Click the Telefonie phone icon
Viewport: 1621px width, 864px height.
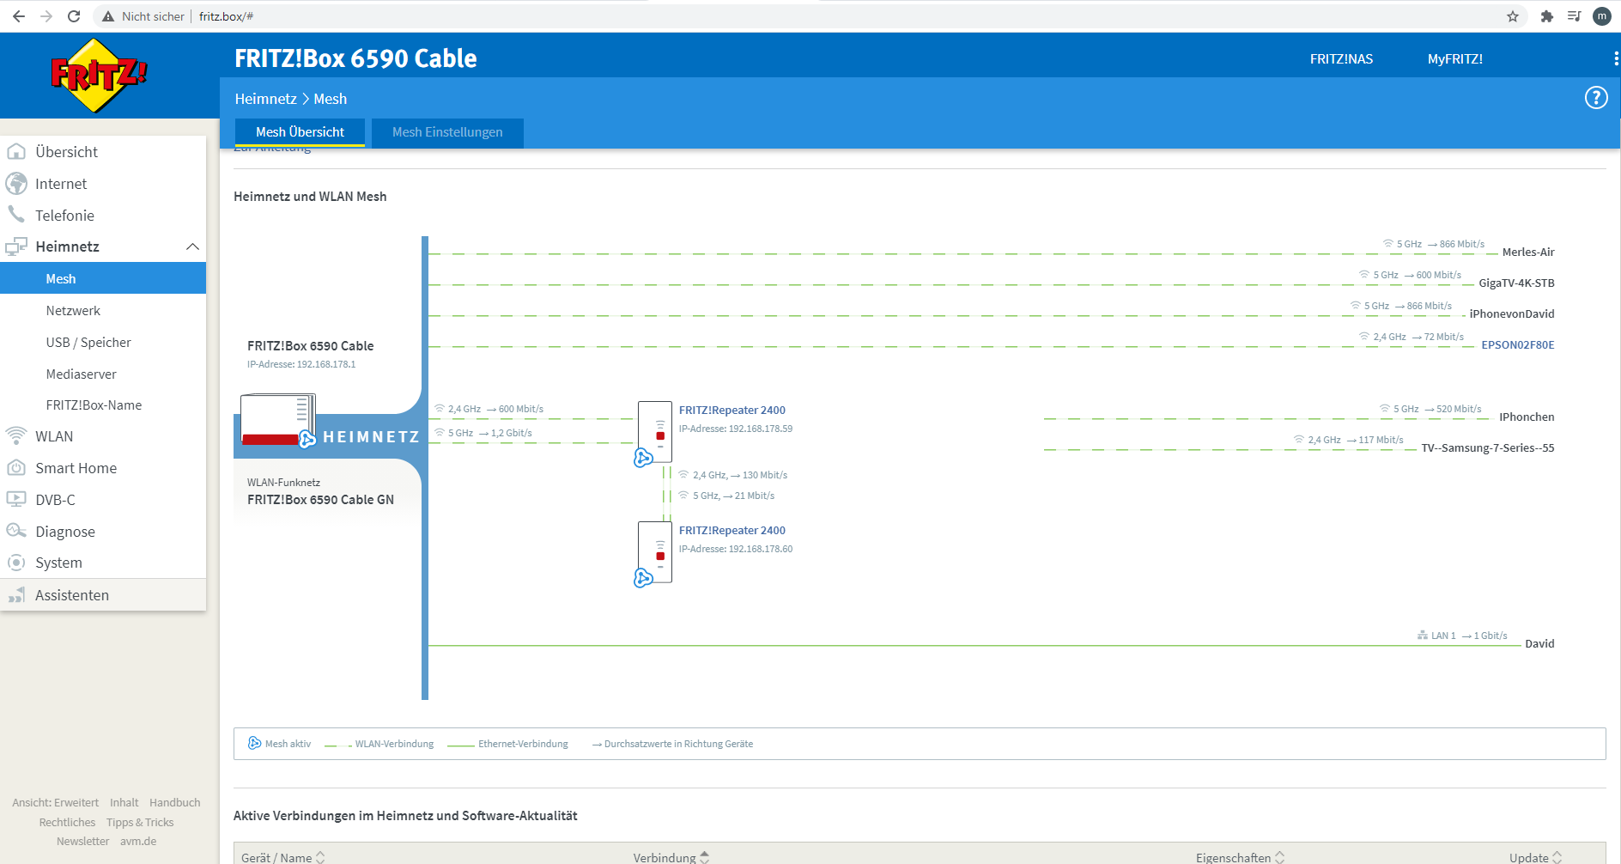coord(16,214)
